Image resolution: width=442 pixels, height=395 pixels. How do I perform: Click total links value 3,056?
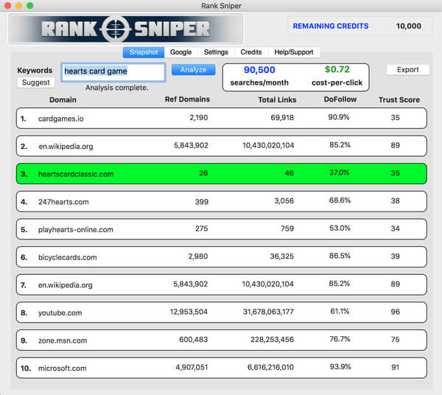point(284,200)
